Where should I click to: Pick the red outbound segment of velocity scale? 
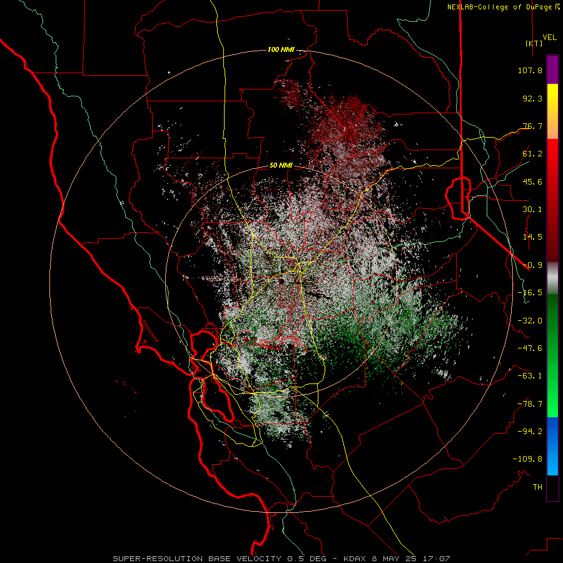coord(552,200)
